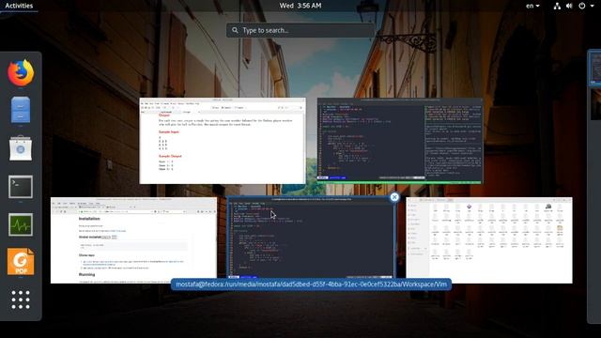Focus the Type to search field
Screen dimensions: 601x338
[300, 30]
